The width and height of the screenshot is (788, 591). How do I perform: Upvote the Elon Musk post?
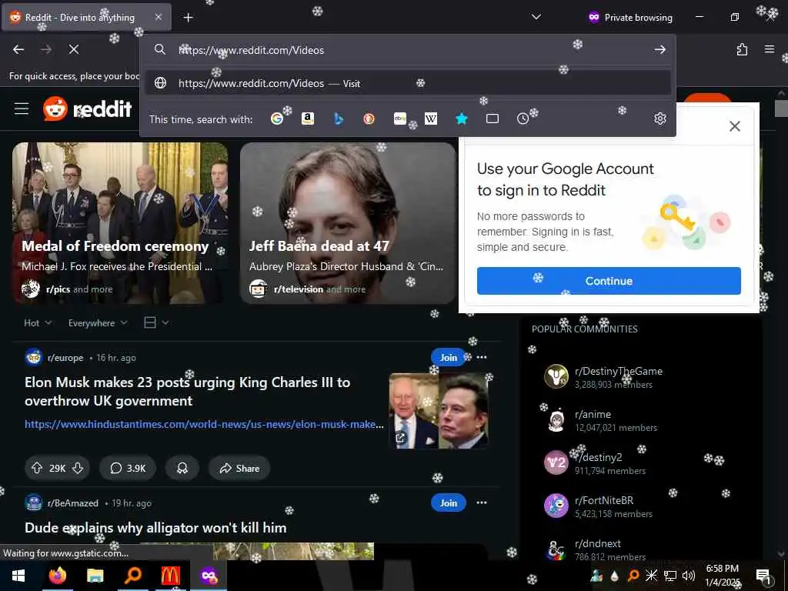tap(37, 469)
